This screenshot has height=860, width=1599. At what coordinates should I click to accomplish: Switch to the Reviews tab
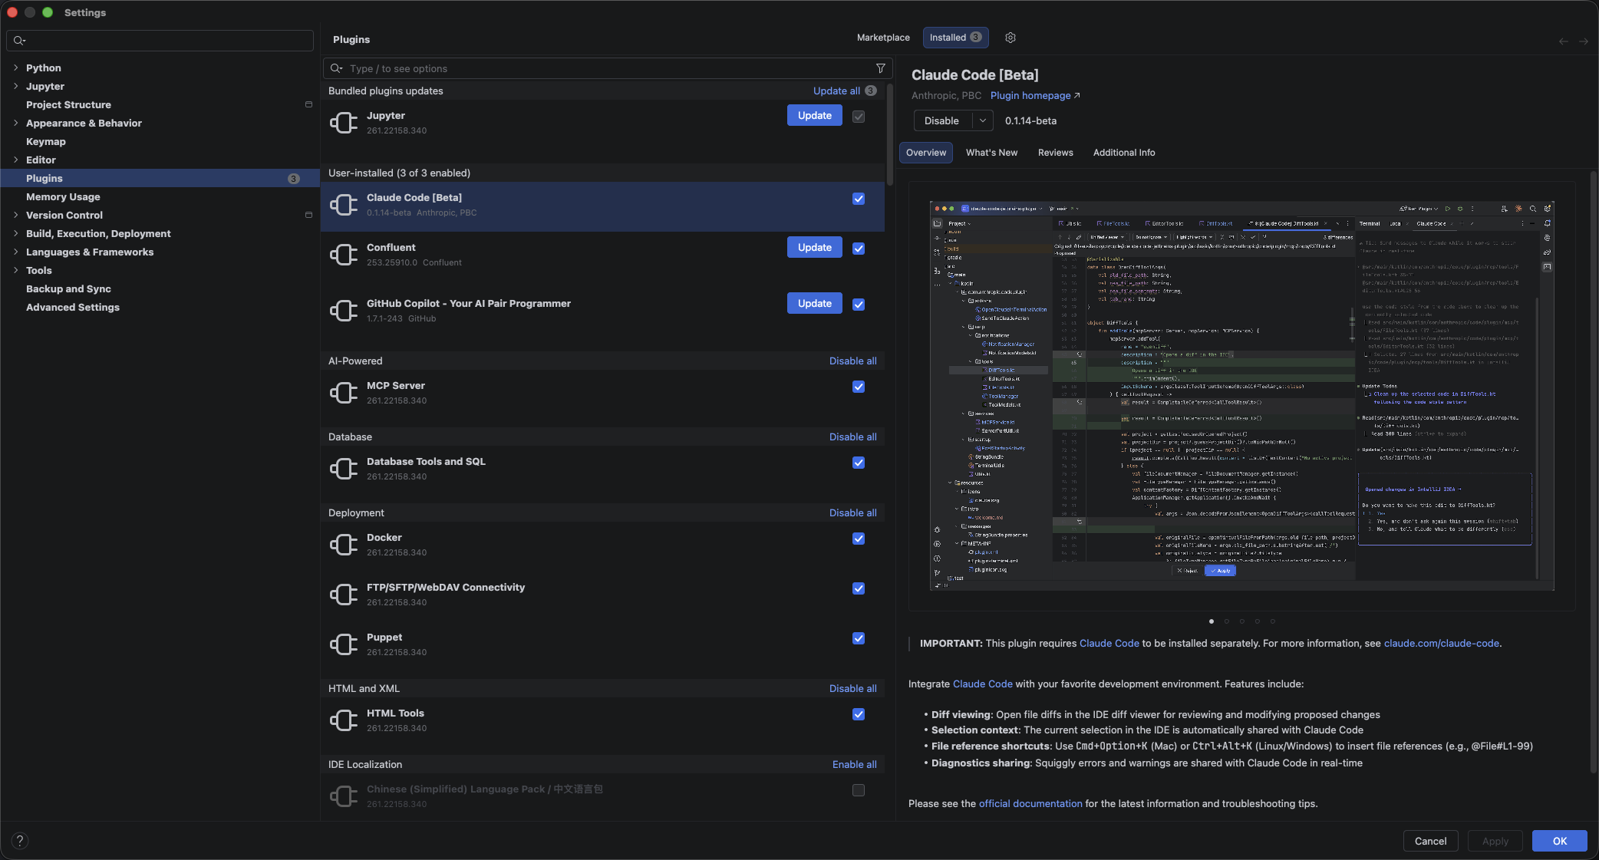[x=1055, y=153]
